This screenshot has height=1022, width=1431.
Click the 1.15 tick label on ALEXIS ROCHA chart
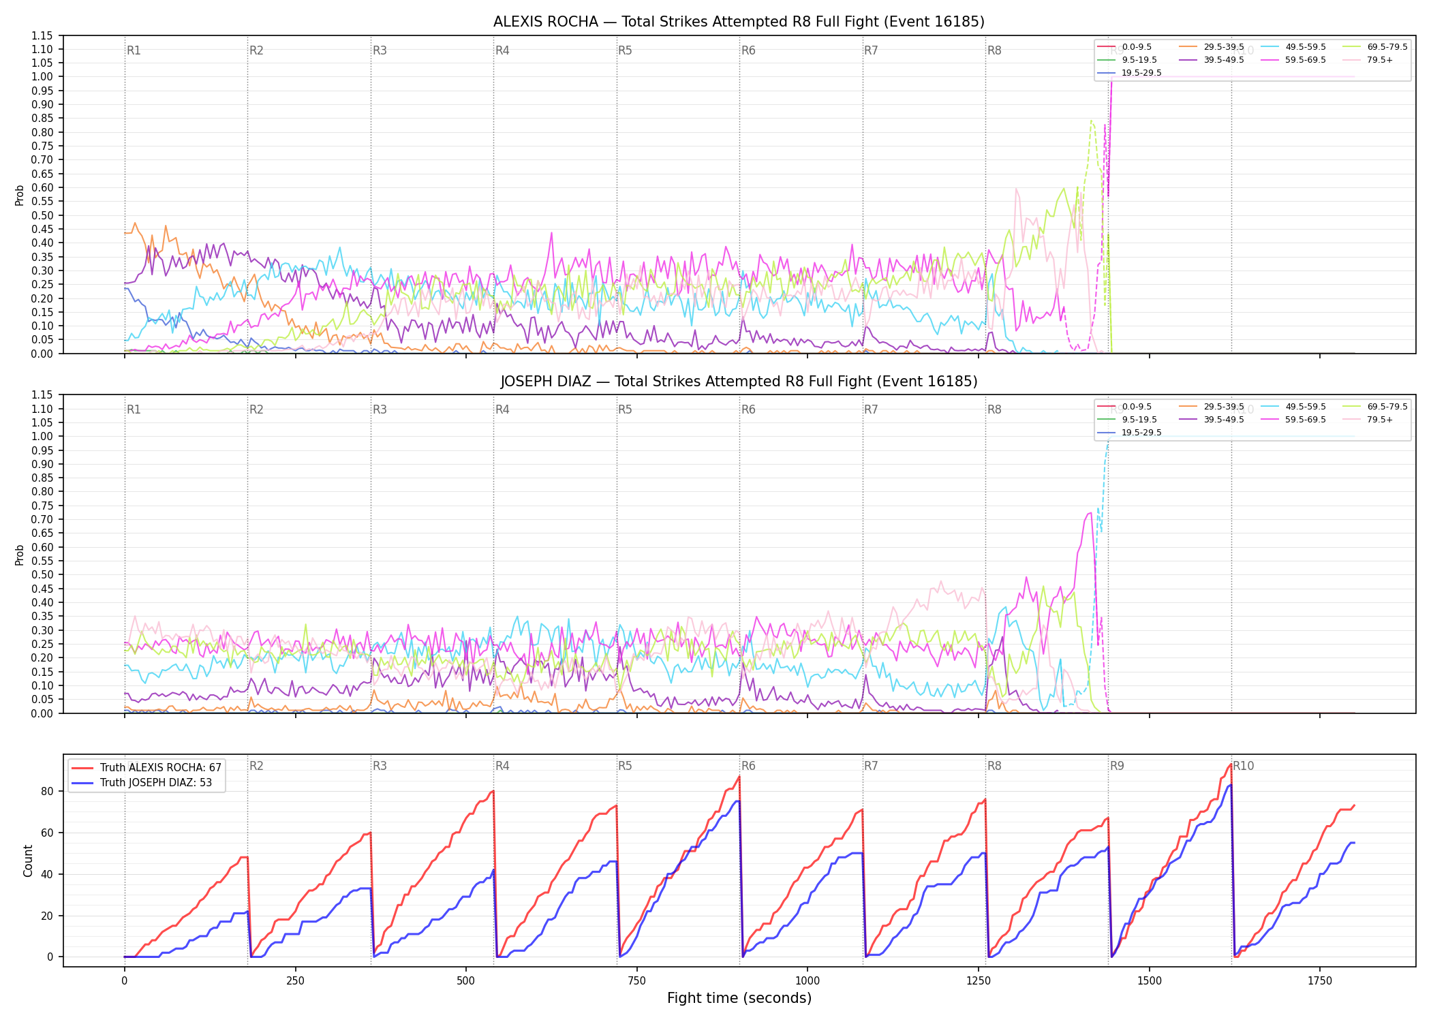tap(42, 35)
